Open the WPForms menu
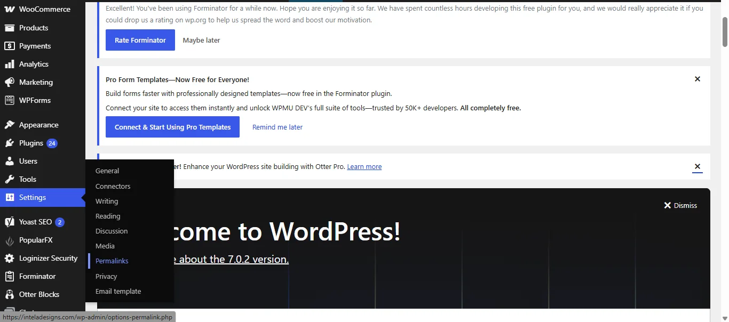Viewport: 729px width, 322px height. (35, 100)
